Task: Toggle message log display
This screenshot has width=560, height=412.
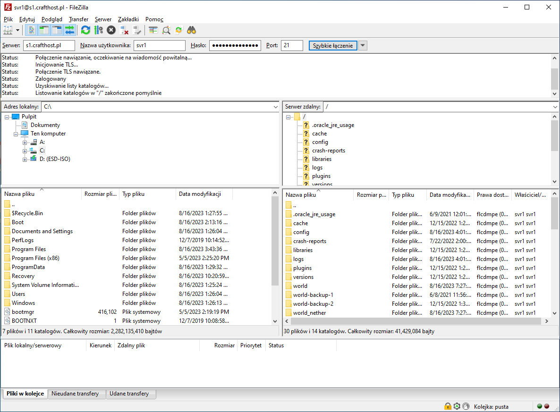Action: [x=32, y=30]
